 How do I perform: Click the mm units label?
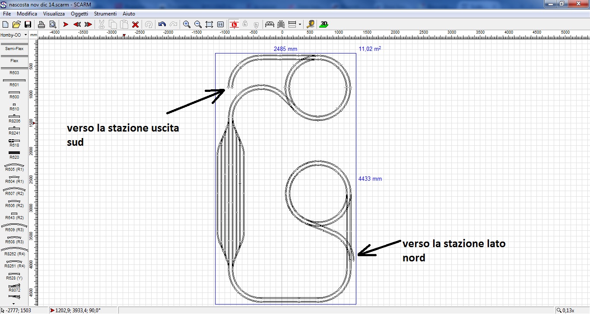tap(34, 35)
